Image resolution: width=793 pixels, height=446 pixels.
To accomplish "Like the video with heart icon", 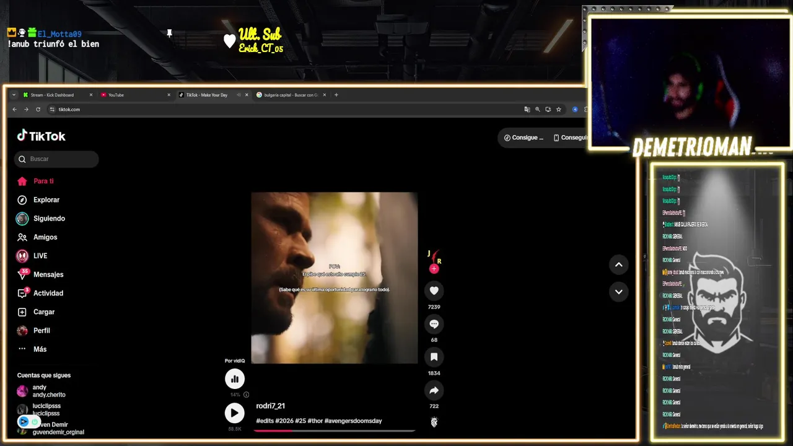I will [x=434, y=291].
